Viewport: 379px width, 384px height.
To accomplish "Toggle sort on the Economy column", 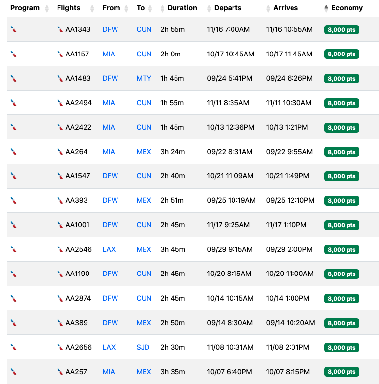I will tap(326, 8).
